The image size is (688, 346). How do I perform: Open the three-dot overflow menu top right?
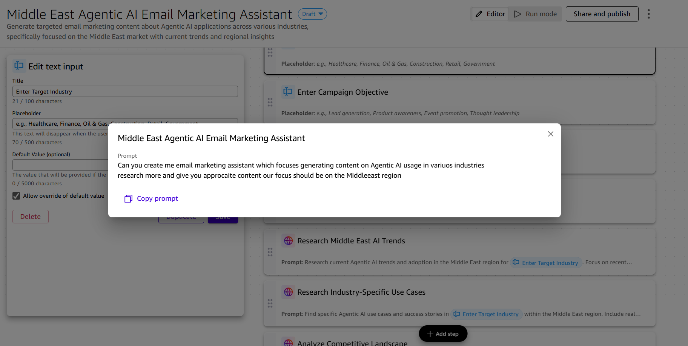[x=648, y=14]
